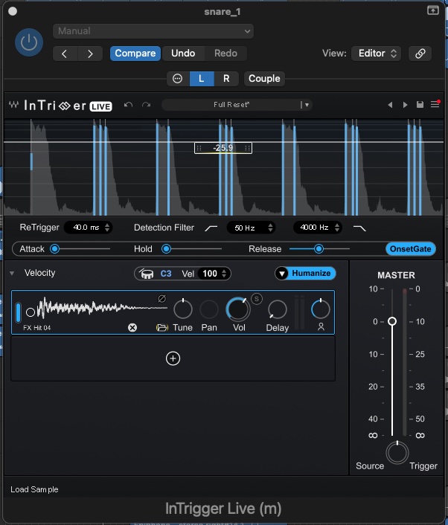448x525 pixels.
Task: Toggle the sample solo S button
Action: pyautogui.click(x=257, y=299)
